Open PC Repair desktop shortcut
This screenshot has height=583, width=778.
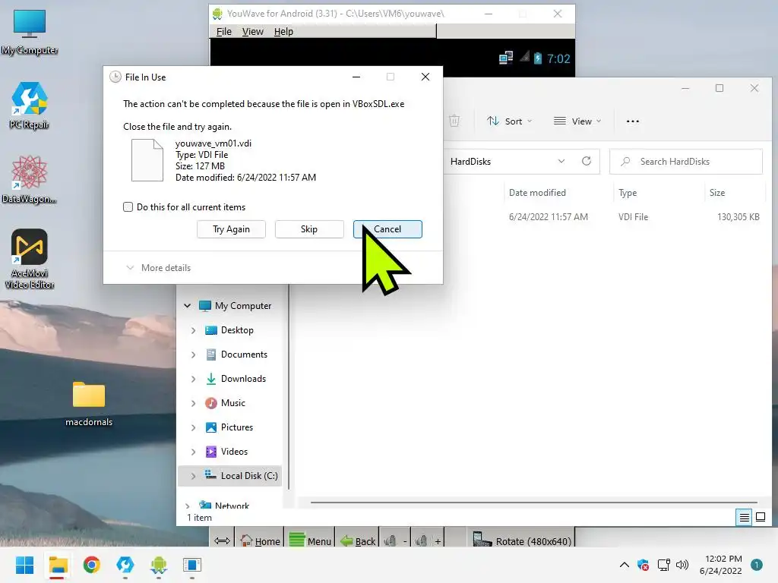point(30,106)
